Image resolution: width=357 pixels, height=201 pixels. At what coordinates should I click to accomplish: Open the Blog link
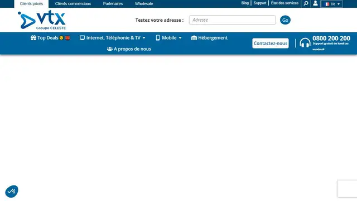pos(245,3)
